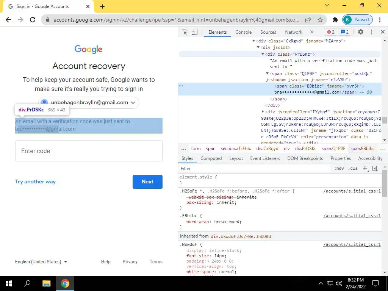Image resolution: width=388 pixels, height=291 pixels.
Task: Open the Extensions puzzle icon
Action: [335, 20]
